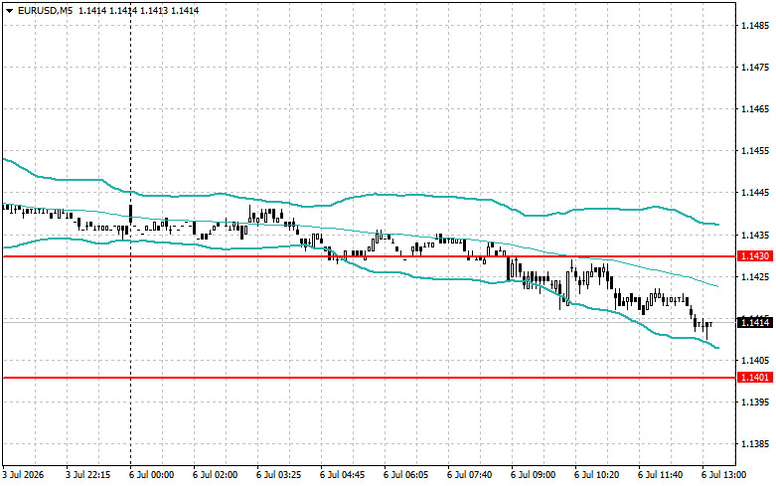Select the red horizontal line at 1.1401
Viewport: 776px width, 486px height.
370,378
